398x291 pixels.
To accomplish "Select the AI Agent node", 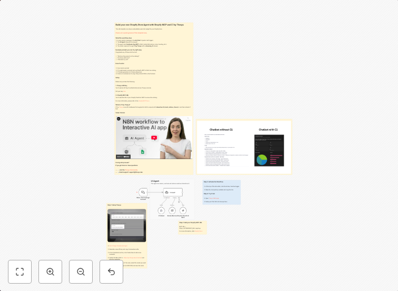I will click(x=173, y=192).
